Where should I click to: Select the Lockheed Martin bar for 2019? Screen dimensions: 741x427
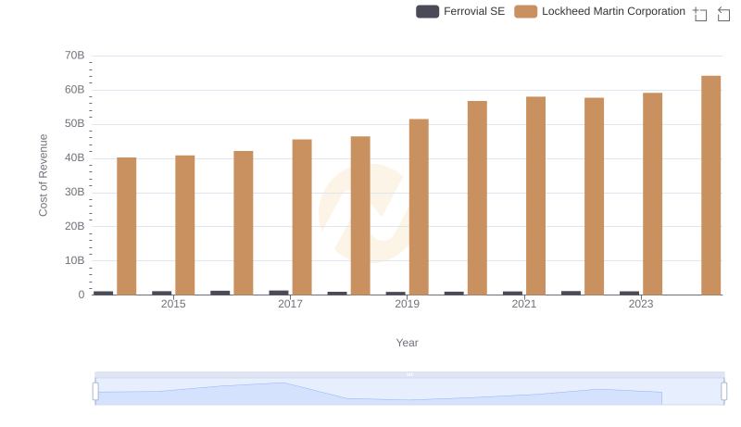point(419,207)
